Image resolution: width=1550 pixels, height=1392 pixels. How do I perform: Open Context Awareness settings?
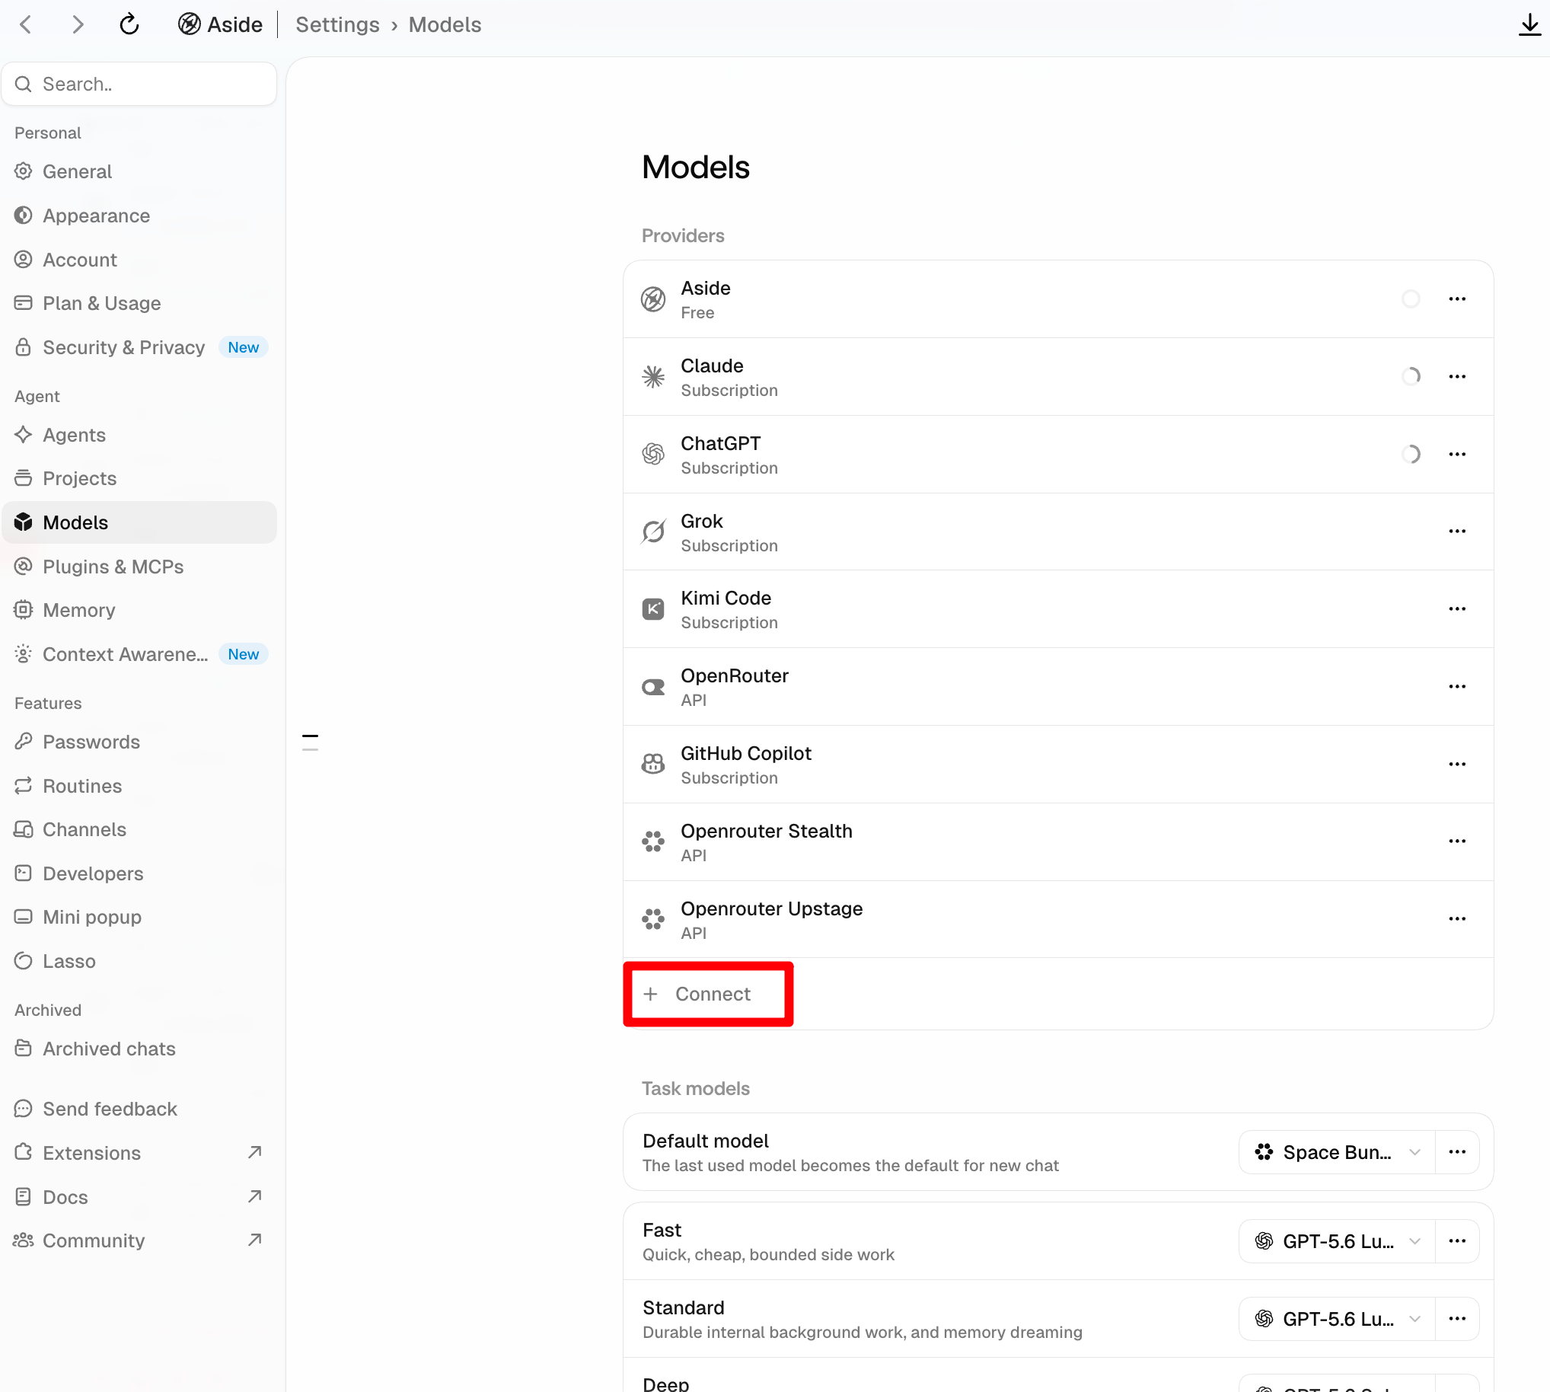point(139,655)
